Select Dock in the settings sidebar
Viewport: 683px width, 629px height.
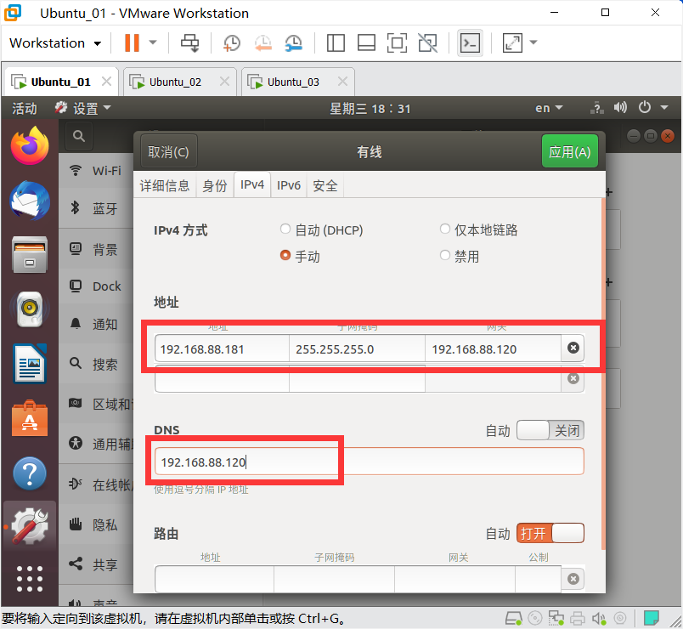point(96,286)
